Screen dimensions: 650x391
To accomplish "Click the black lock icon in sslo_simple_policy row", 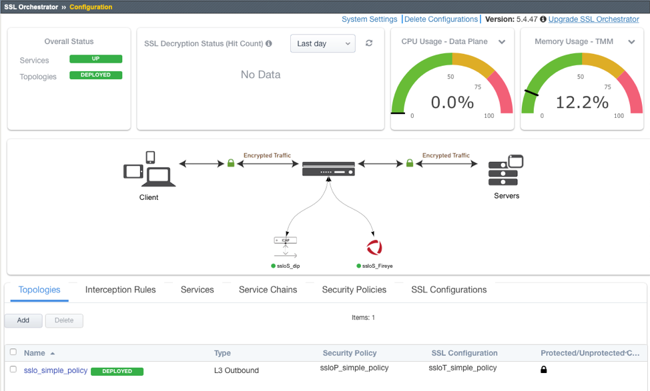I will [543, 370].
